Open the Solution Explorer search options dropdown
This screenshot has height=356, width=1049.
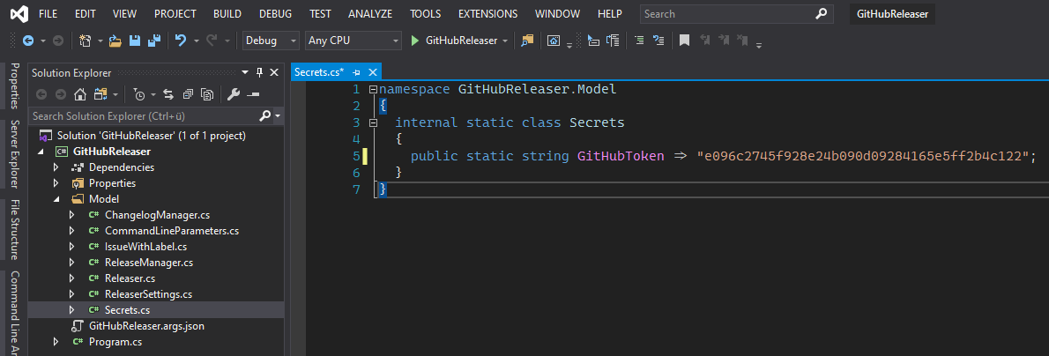pyautogui.click(x=277, y=116)
